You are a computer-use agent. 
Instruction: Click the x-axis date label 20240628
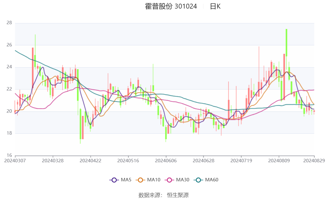pyautogui.click(x=204, y=161)
